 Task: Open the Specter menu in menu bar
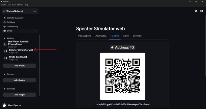coord(3,5)
